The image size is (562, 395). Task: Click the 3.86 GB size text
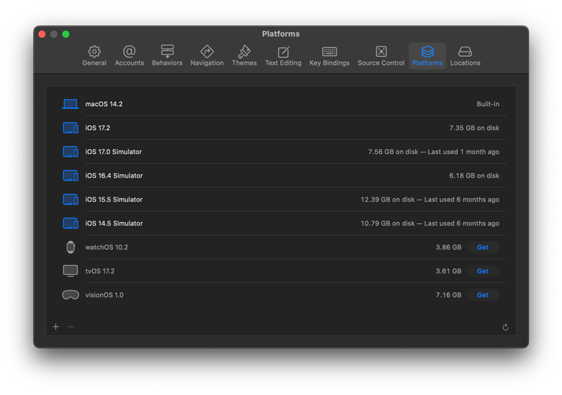point(448,247)
